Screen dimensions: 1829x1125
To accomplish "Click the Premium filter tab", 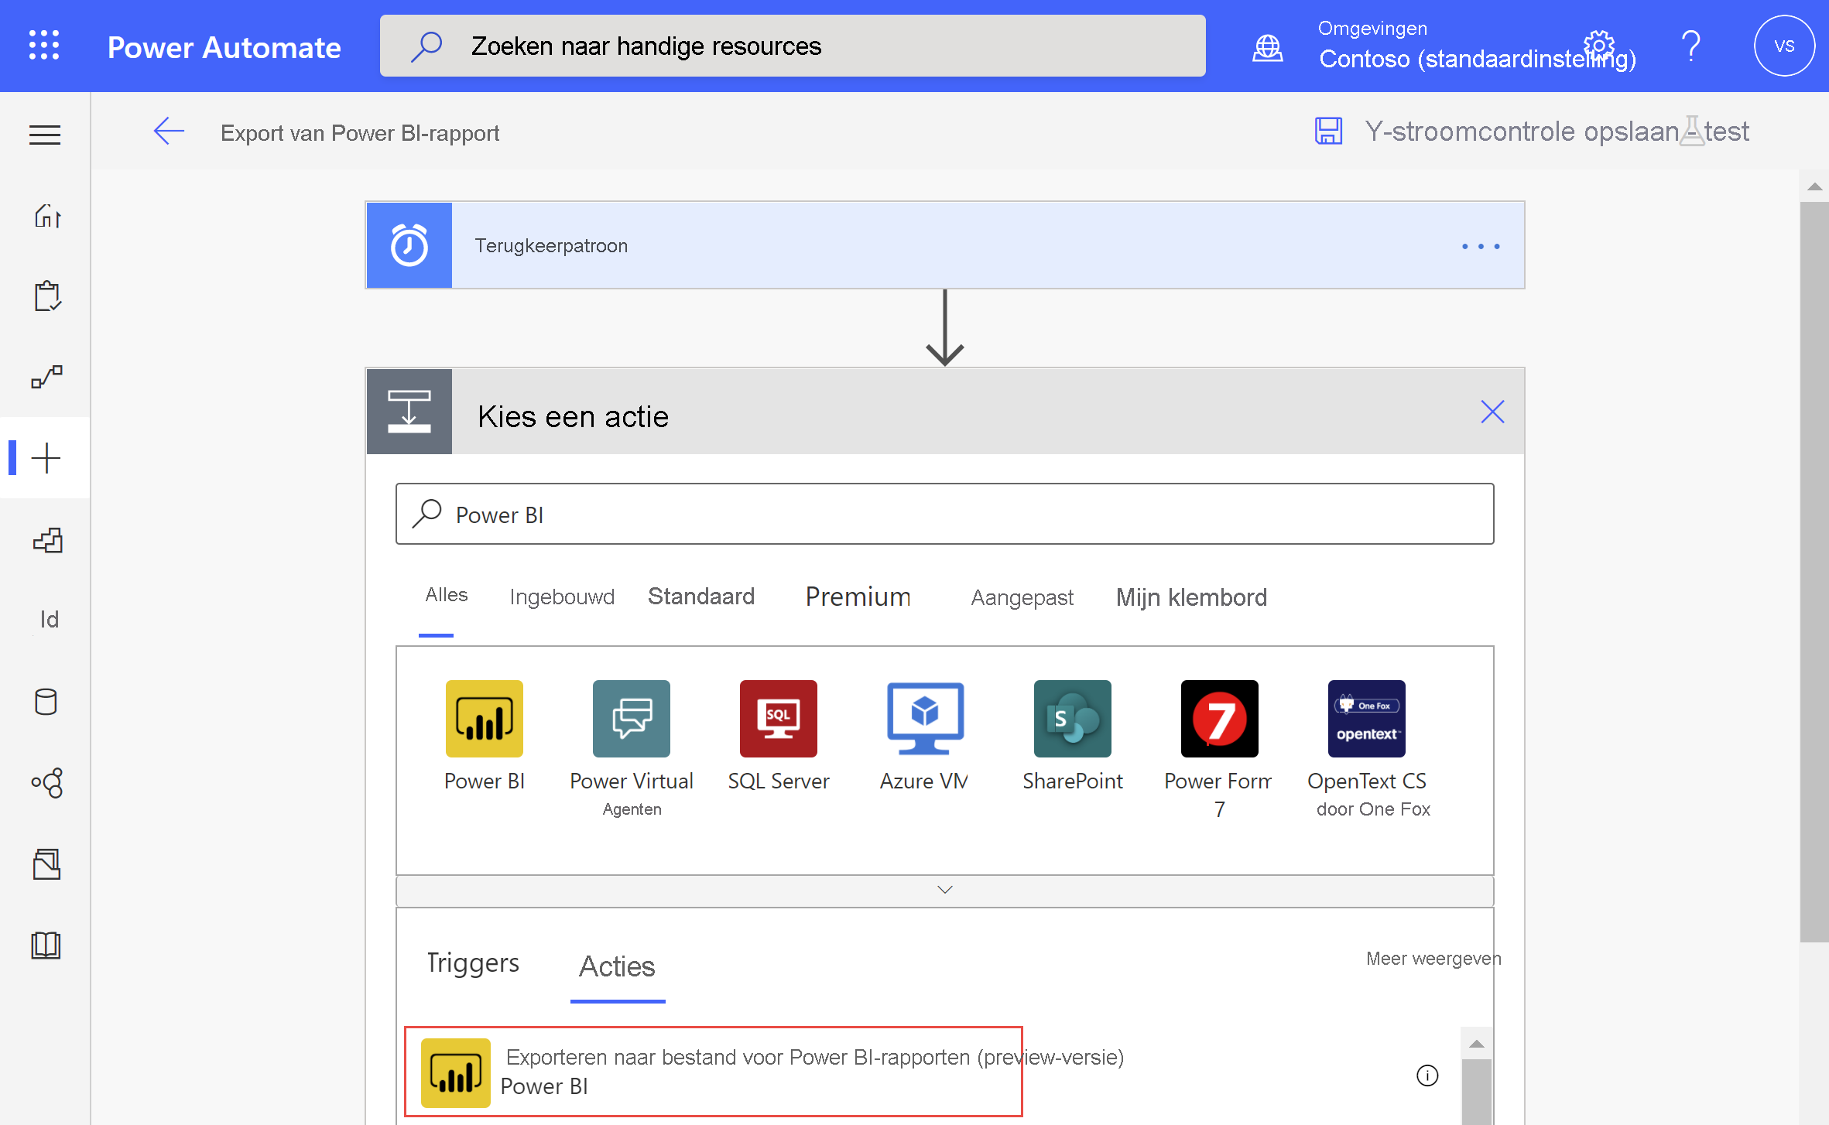I will (x=857, y=597).
